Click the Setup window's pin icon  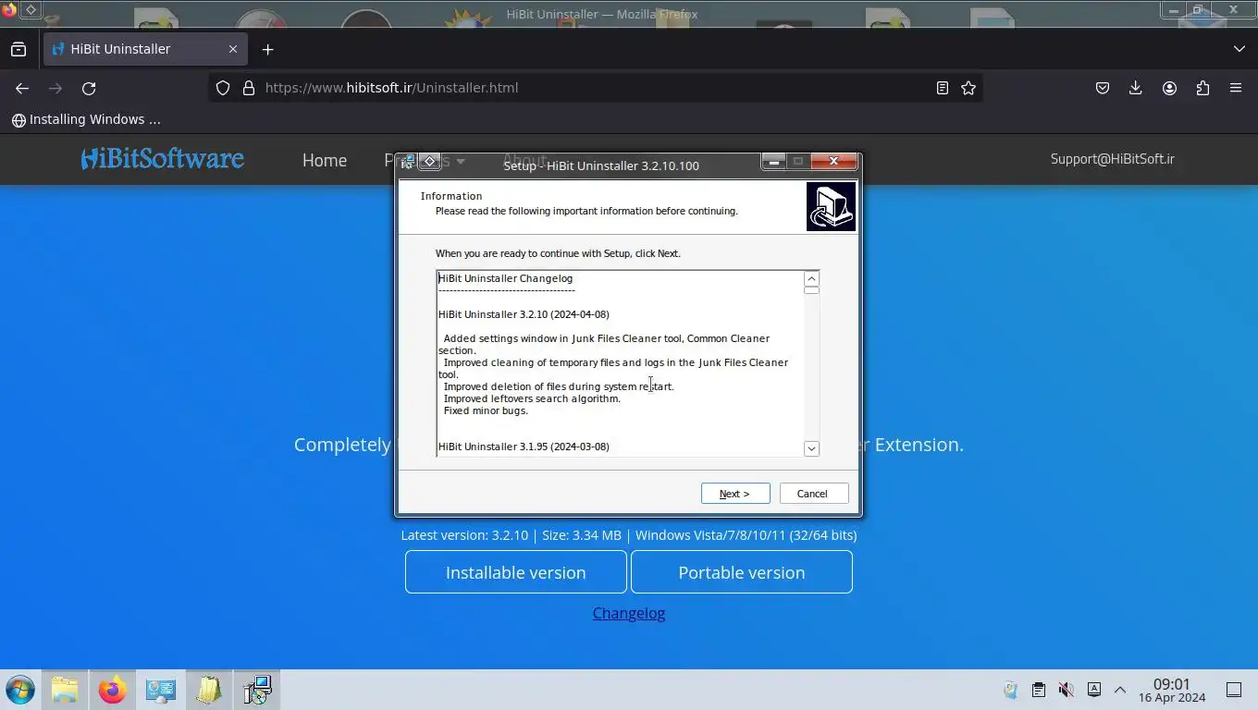click(x=429, y=162)
